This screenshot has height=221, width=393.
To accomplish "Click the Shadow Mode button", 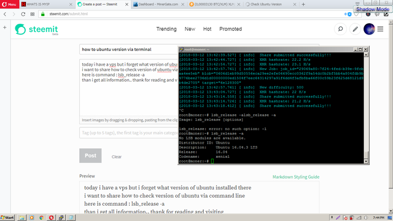I will 373,9.
